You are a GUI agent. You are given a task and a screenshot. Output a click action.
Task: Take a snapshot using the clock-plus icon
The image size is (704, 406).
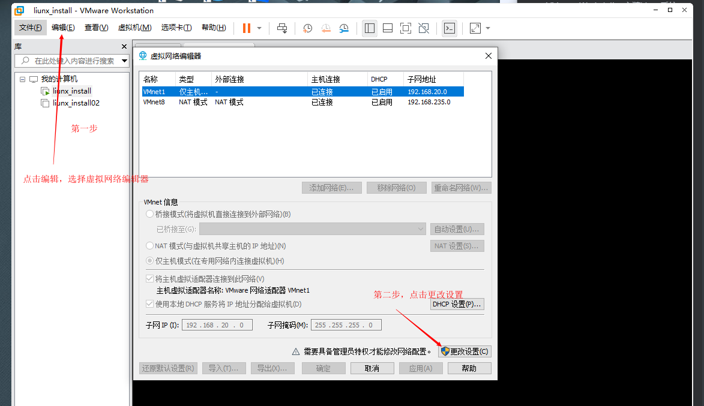(307, 28)
